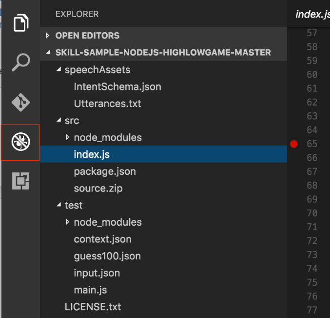Open IntentSchema.json file
This screenshot has height=318, width=330.
click(x=117, y=87)
